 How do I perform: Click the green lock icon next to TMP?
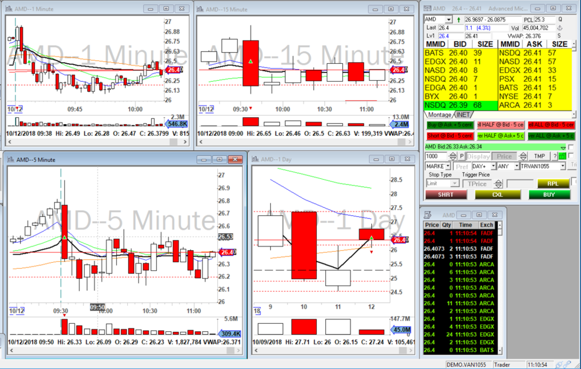(x=563, y=157)
